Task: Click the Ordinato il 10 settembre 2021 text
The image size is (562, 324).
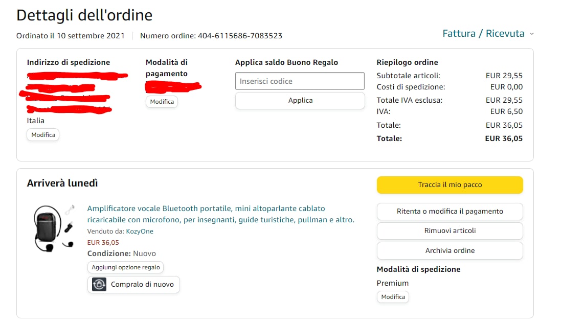Action: (70, 36)
